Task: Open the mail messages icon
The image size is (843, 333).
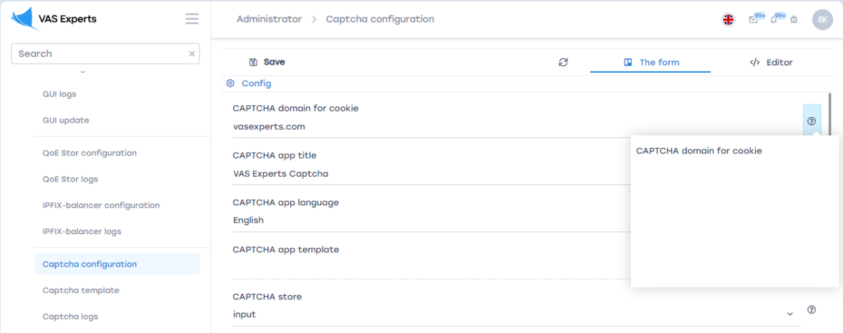Action: [754, 20]
